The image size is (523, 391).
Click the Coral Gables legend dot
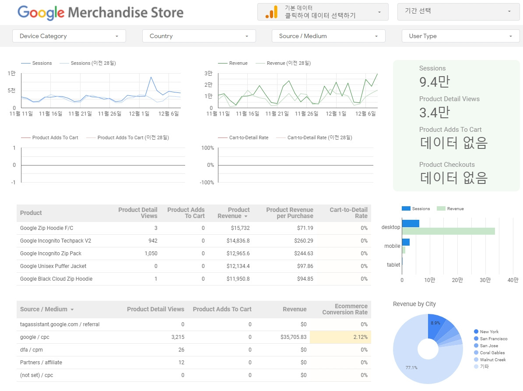coord(476,352)
